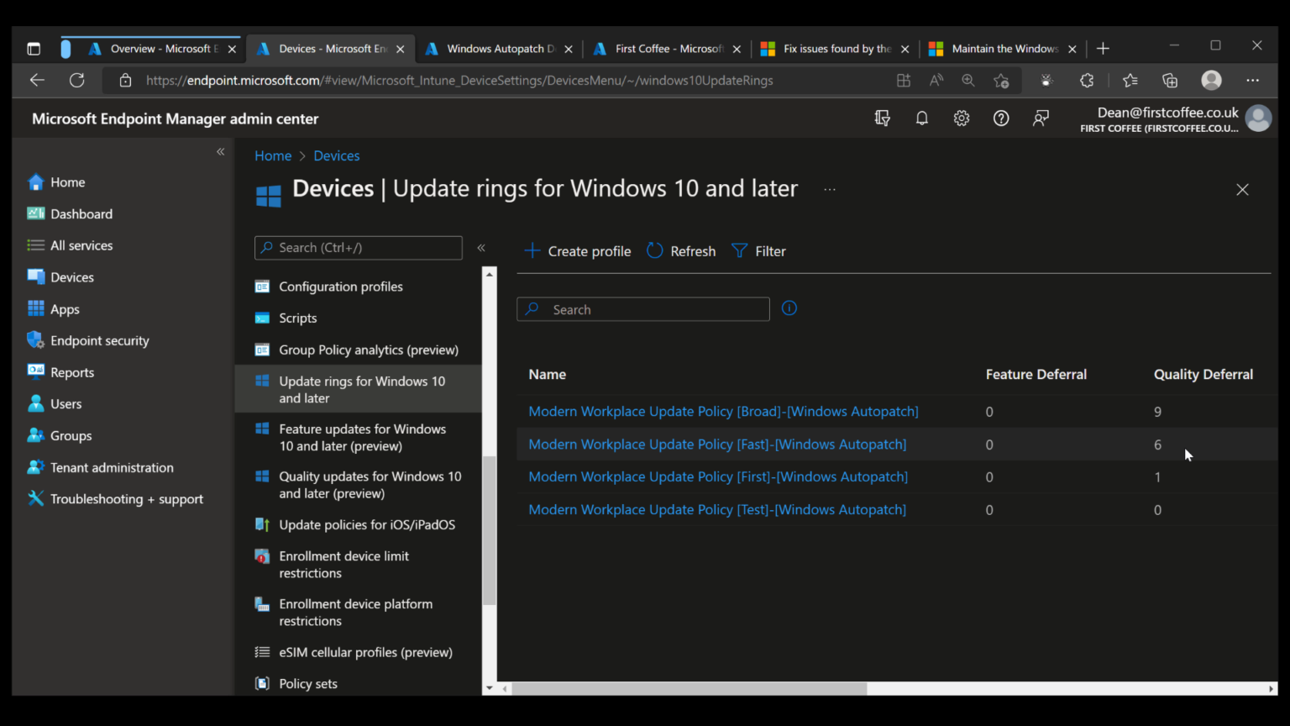
Task: Click the Tenant administration icon in sidebar
Action: 35,467
